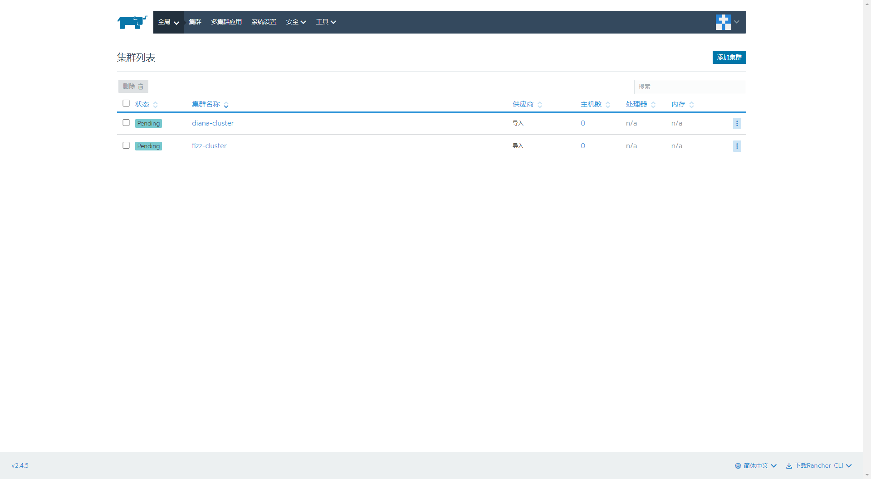Open 多集群应用 in navigation
The width and height of the screenshot is (871, 479).
point(226,22)
